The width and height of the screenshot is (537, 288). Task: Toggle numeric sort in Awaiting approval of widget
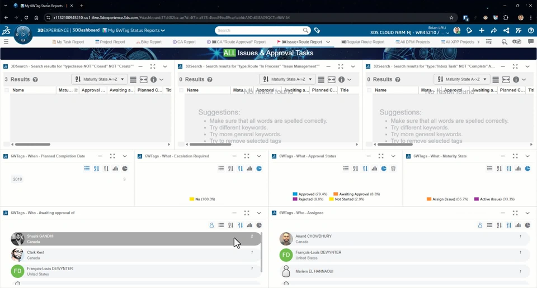240,225
